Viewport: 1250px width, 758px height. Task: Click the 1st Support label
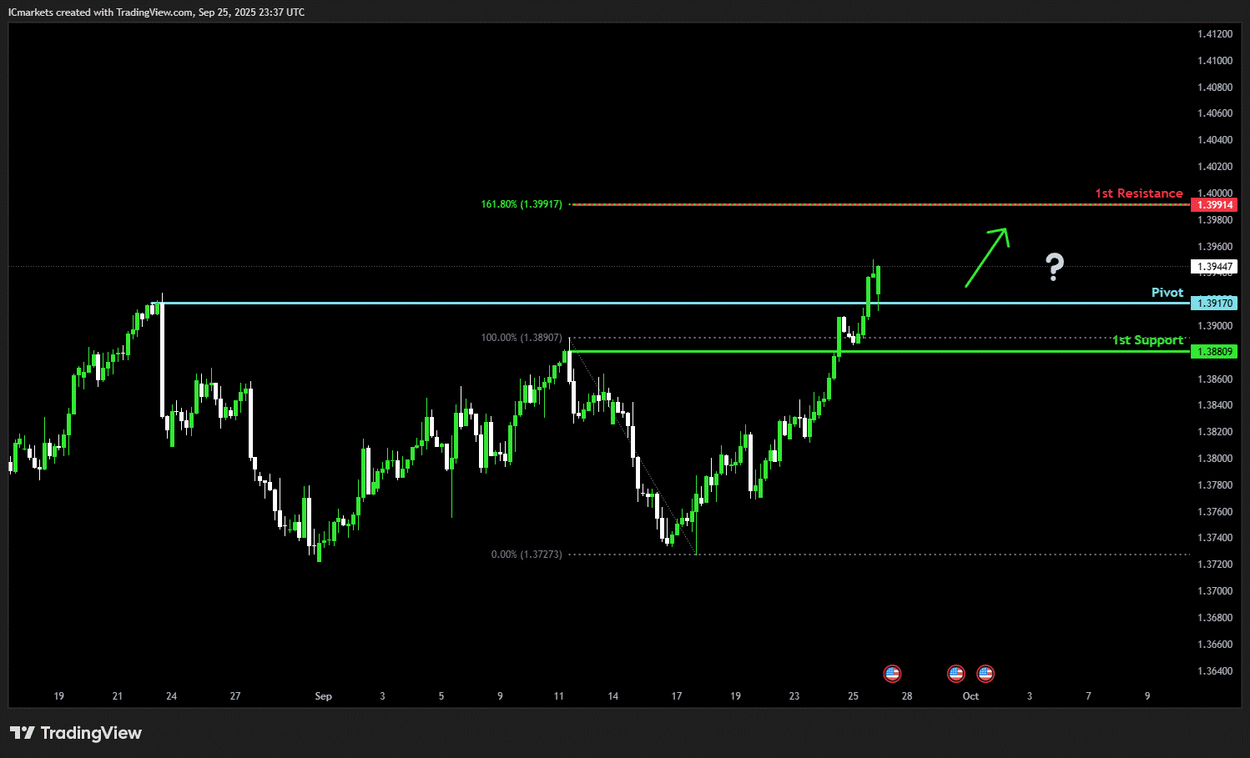(1148, 340)
